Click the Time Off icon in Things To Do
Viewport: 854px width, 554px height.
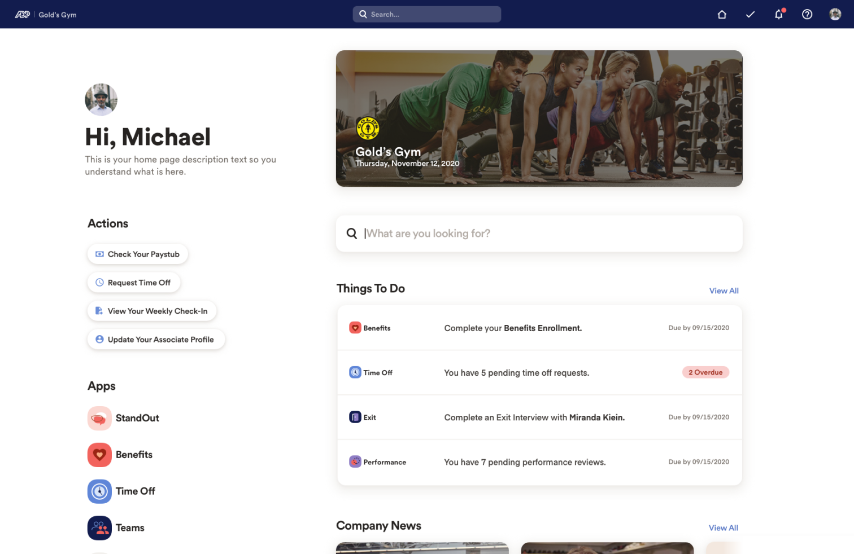pyautogui.click(x=355, y=372)
